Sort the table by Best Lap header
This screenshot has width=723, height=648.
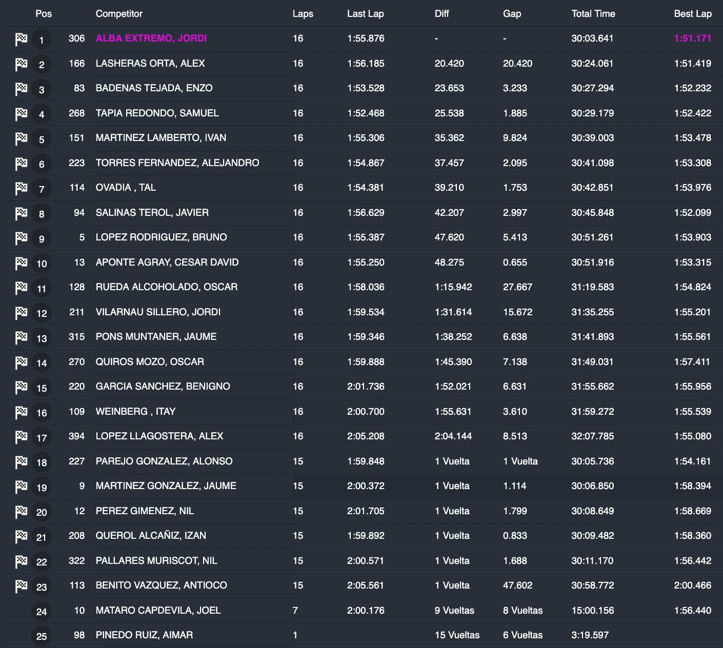[x=692, y=14]
